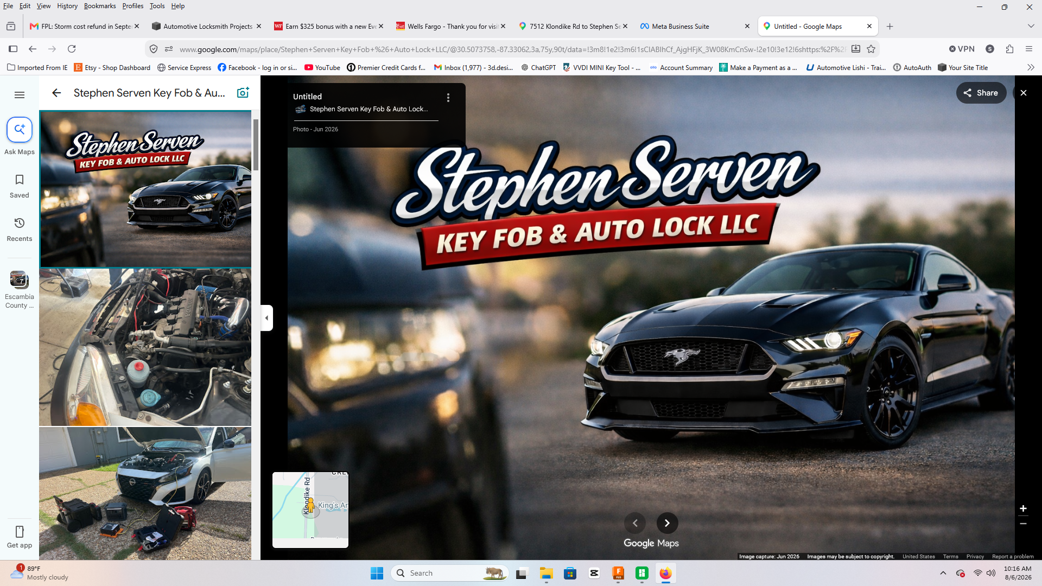List all tabs dropdown
This screenshot has width=1042, height=586.
tap(1031, 26)
